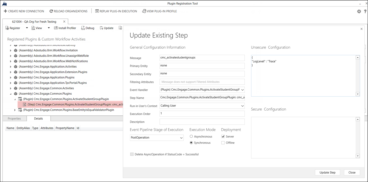Enable the Offline deployment checkbox
The height and width of the screenshot is (182, 368).
pyautogui.click(x=223, y=143)
